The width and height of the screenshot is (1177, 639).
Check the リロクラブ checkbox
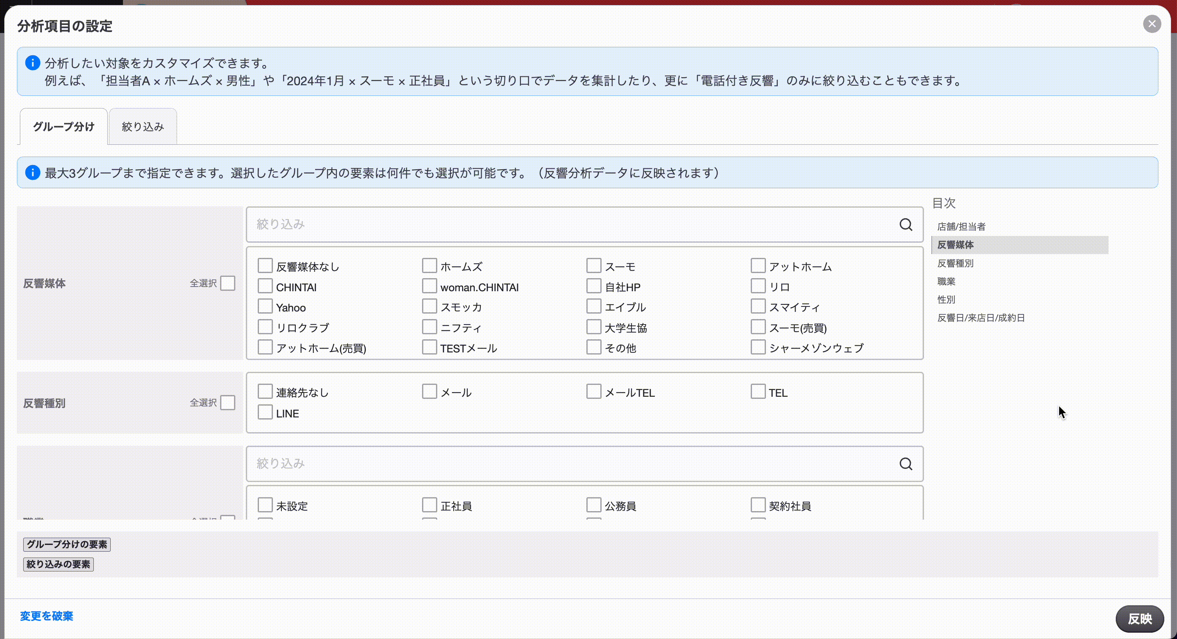[265, 327]
